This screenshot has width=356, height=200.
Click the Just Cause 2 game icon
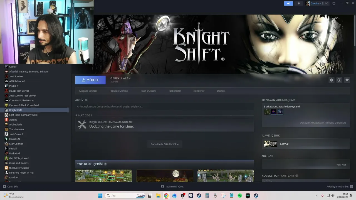tap(6, 134)
